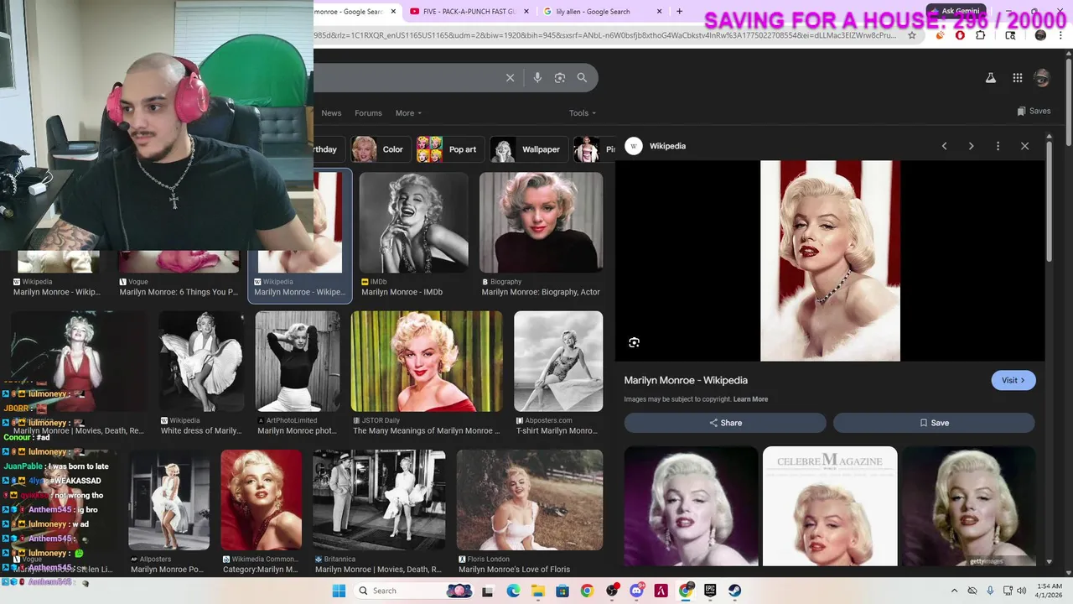The height and width of the screenshot is (604, 1073).
Task: Select the Wallpaper filter chip
Action: point(529,149)
